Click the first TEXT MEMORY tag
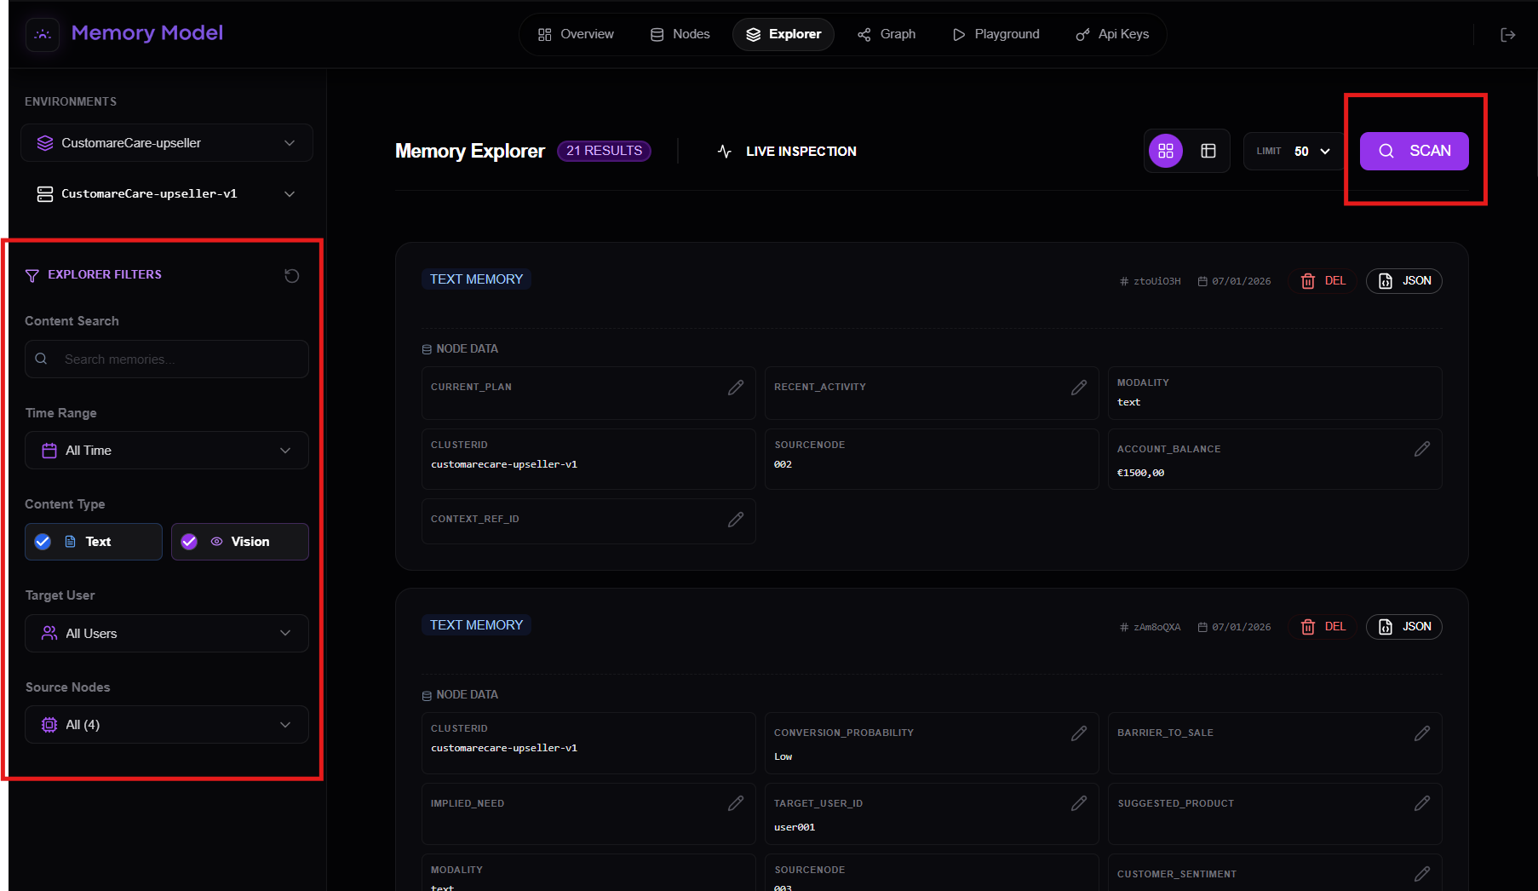 (x=476, y=279)
